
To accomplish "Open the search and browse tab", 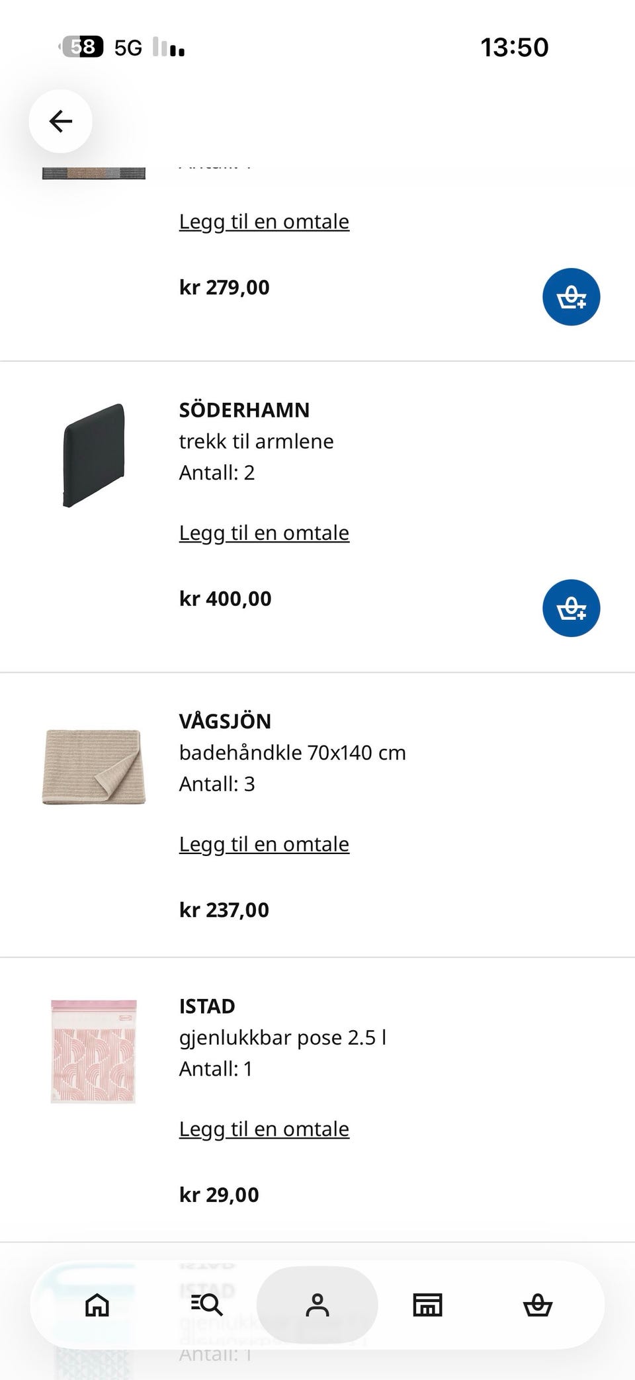I will coord(207,1305).
